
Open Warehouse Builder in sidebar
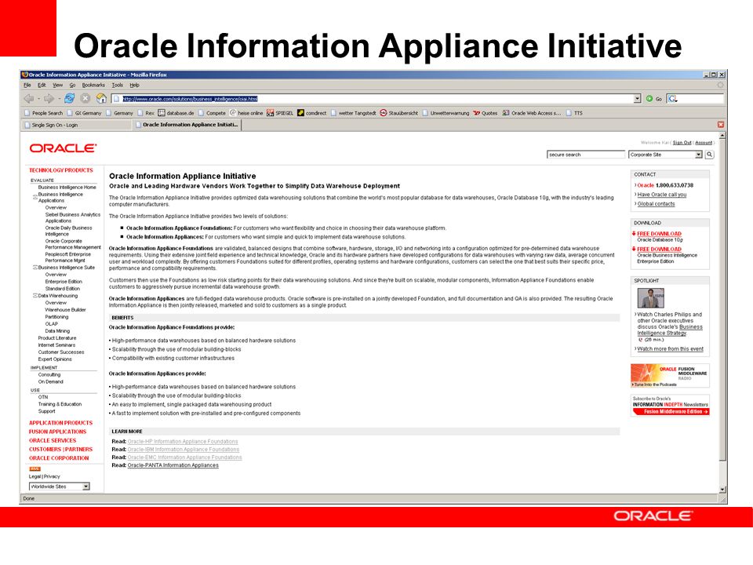[65, 310]
